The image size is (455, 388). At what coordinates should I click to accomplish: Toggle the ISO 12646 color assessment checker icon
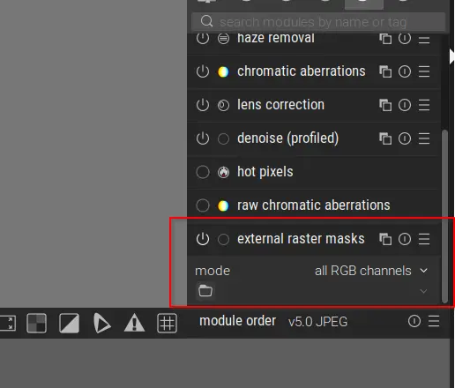tap(36, 323)
